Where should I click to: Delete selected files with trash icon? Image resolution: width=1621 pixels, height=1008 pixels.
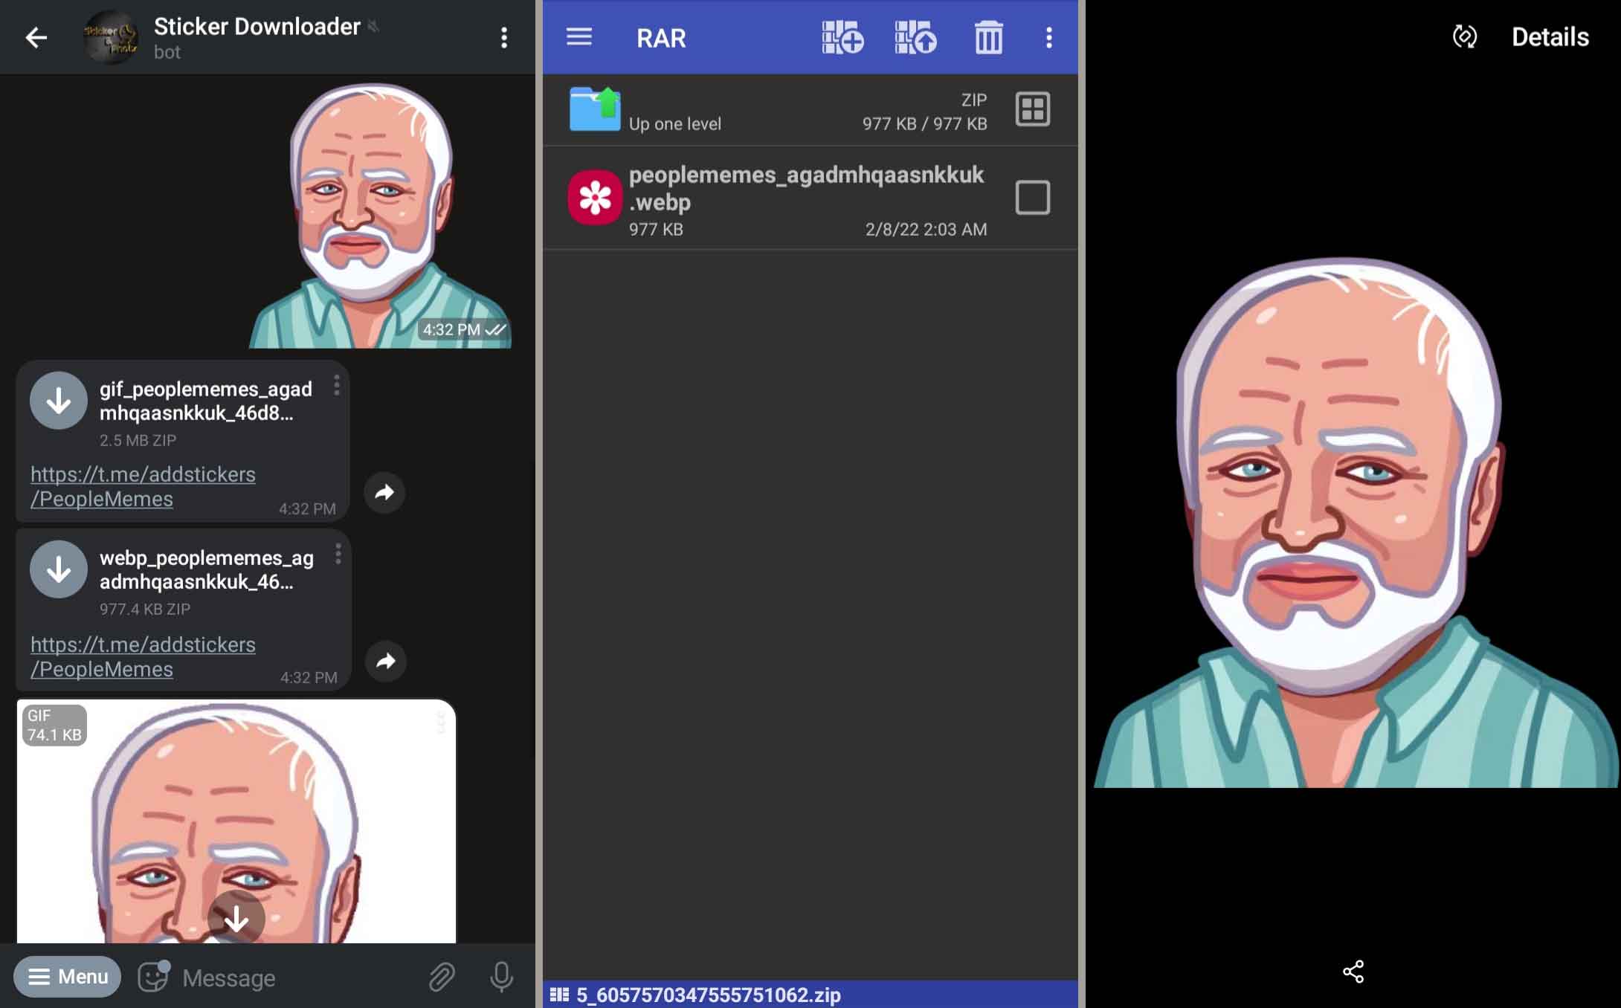click(x=989, y=37)
